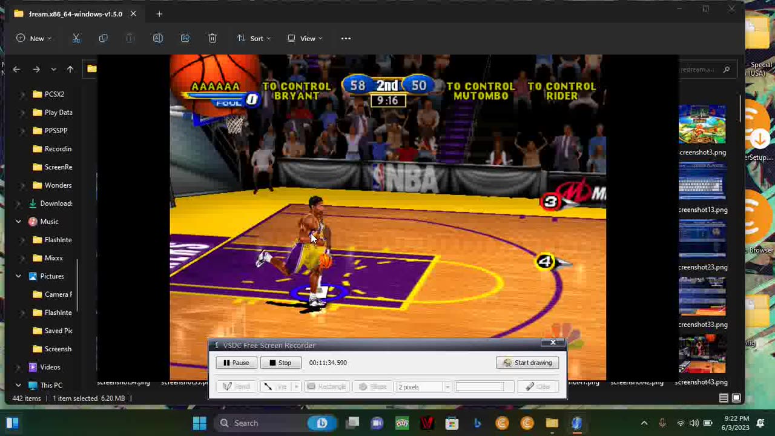Open Task View in the taskbar
The height and width of the screenshot is (436, 775).
(x=352, y=423)
